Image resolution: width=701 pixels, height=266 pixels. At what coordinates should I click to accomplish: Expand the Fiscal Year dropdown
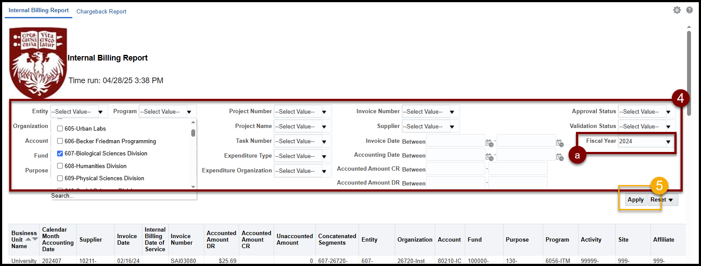pyautogui.click(x=668, y=141)
